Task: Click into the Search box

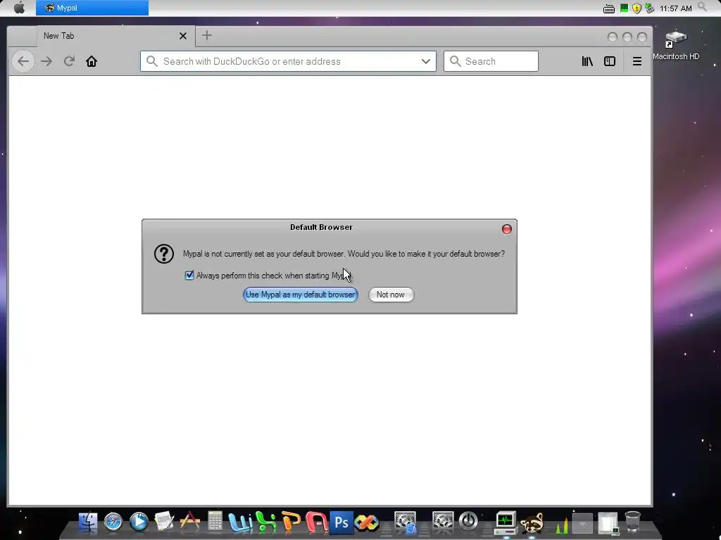Action: 491,61
